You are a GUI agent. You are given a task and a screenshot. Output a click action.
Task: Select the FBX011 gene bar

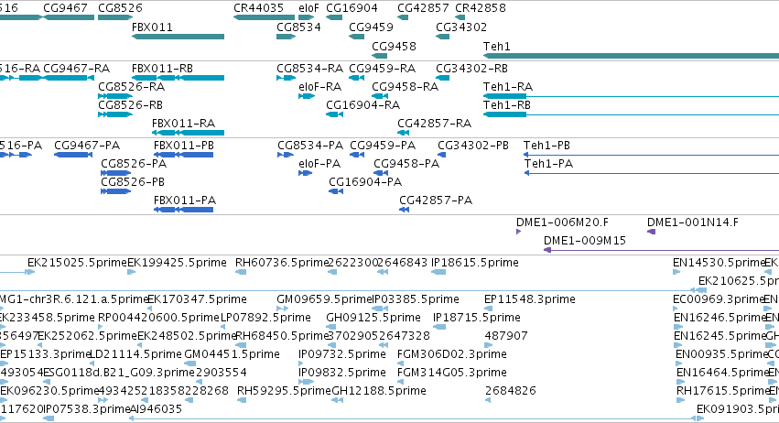(178, 37)
